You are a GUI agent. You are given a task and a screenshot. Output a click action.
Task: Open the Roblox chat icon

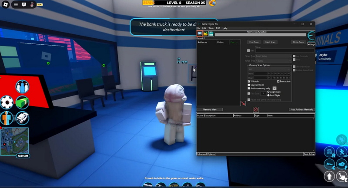(x=24, y=4)
